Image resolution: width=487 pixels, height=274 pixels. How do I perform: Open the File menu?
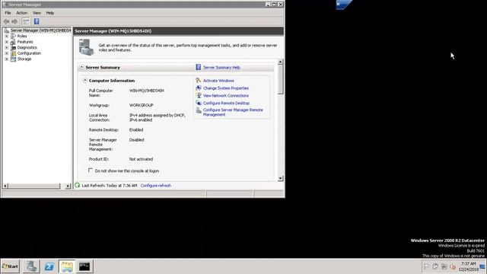click(x=8, y=13)
